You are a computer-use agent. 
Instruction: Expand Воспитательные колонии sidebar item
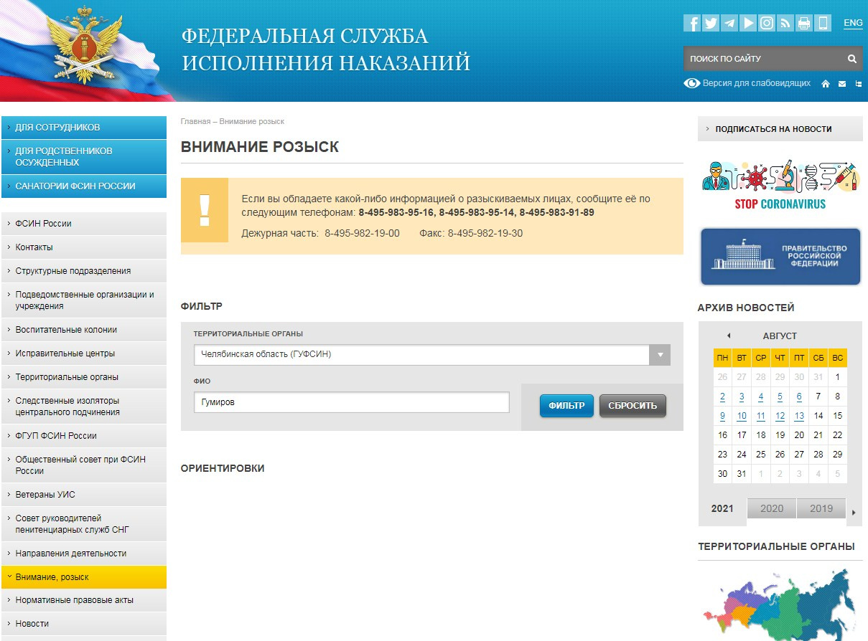[x=83, y=330]
